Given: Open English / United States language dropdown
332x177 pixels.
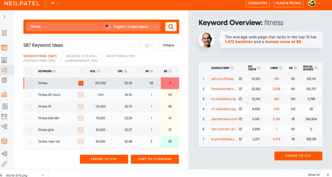Looking at the screenshot, I should [131, 27].
